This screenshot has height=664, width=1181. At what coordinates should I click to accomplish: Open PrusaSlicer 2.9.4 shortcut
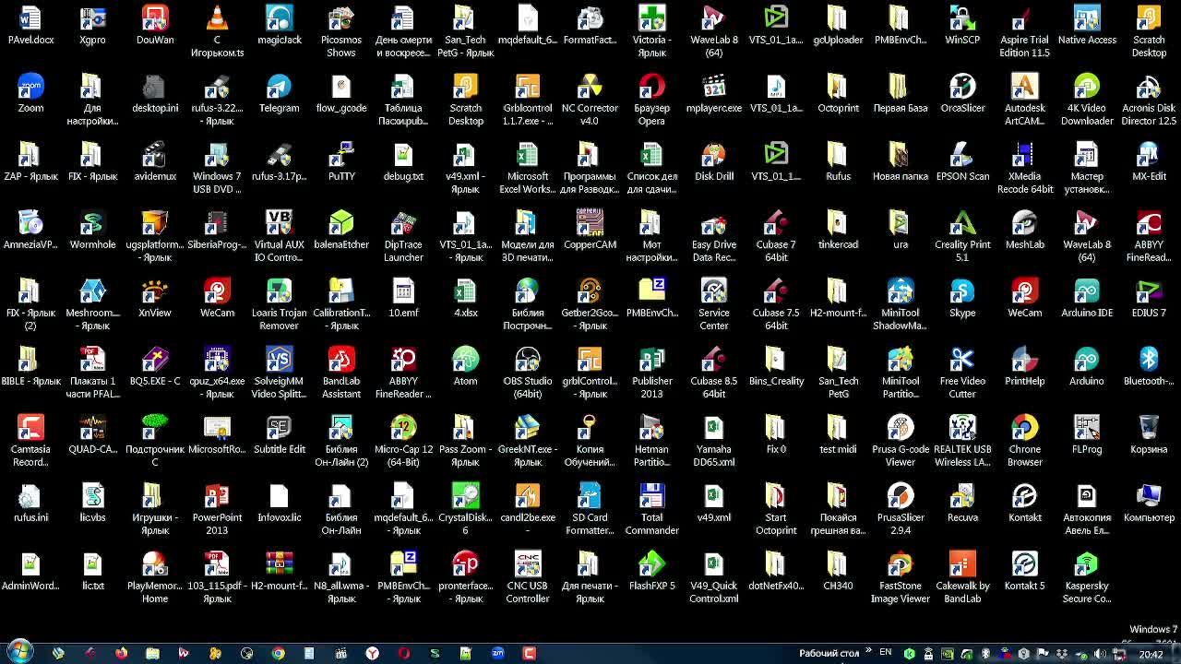click(x=900, y=498)
